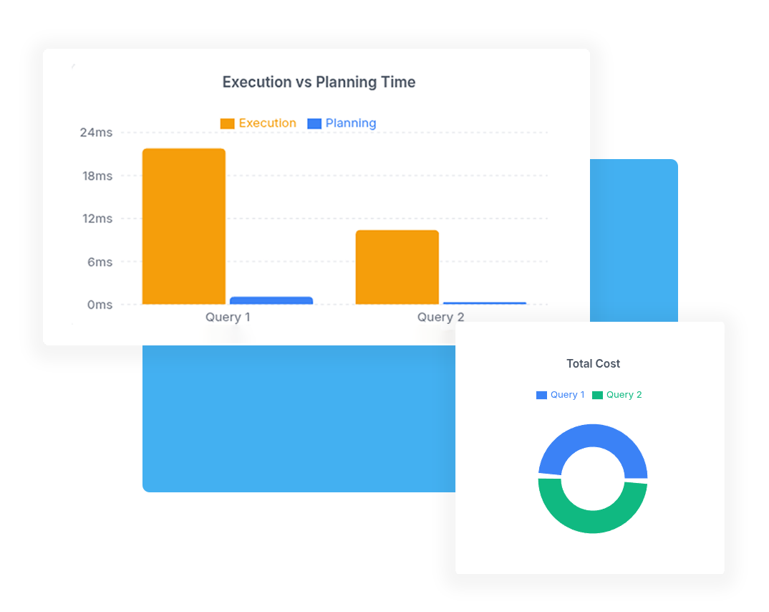Toggle the Execution series legend label

pos(267,123)
